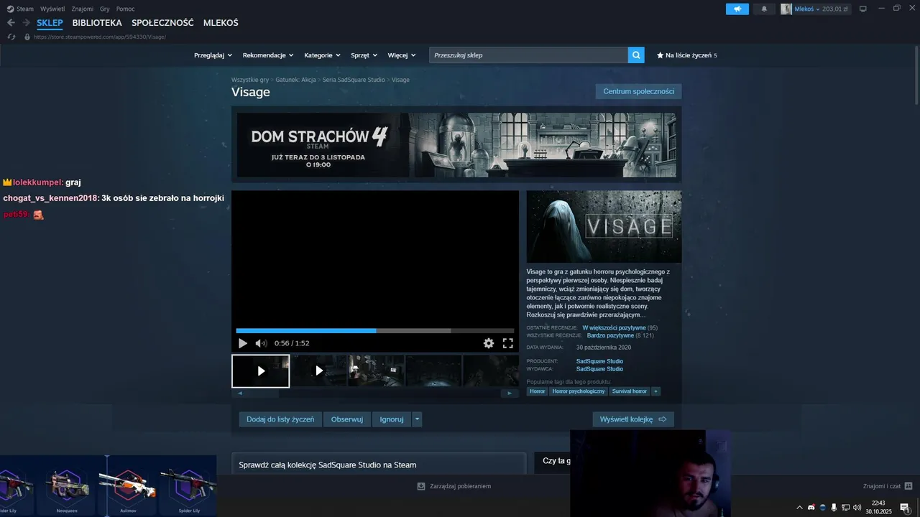Click the thumbnail strip scrollbar
920x517 pixels.
(x=375, y=393)
